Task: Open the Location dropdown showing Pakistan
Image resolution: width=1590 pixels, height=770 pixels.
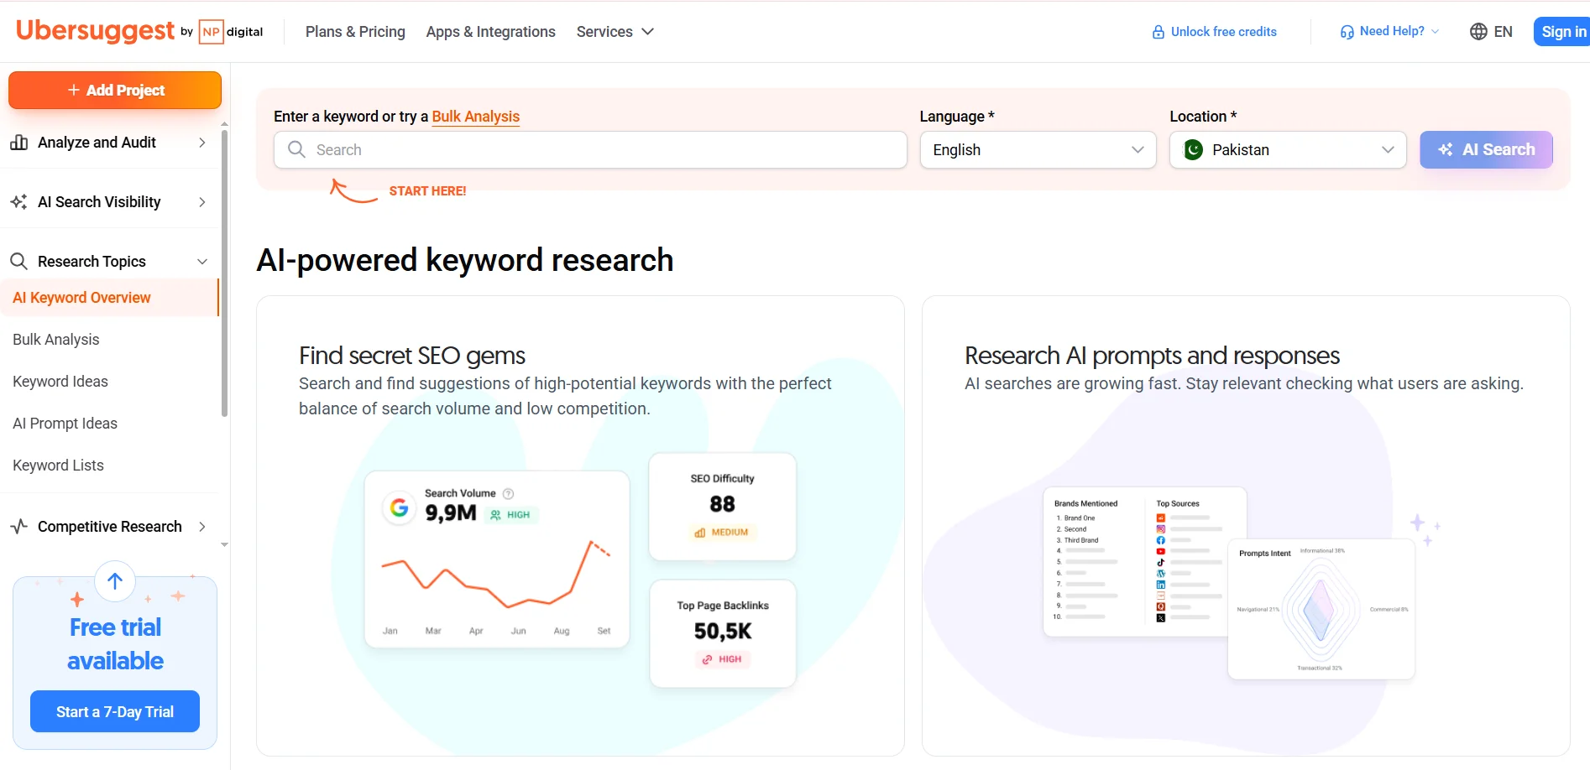Action: click(x=1288, y=150)
